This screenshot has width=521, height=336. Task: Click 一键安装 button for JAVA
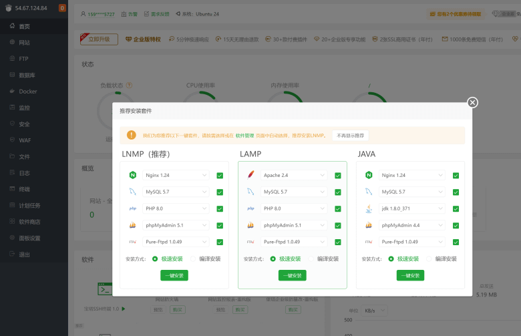click(x=410, y=275)
